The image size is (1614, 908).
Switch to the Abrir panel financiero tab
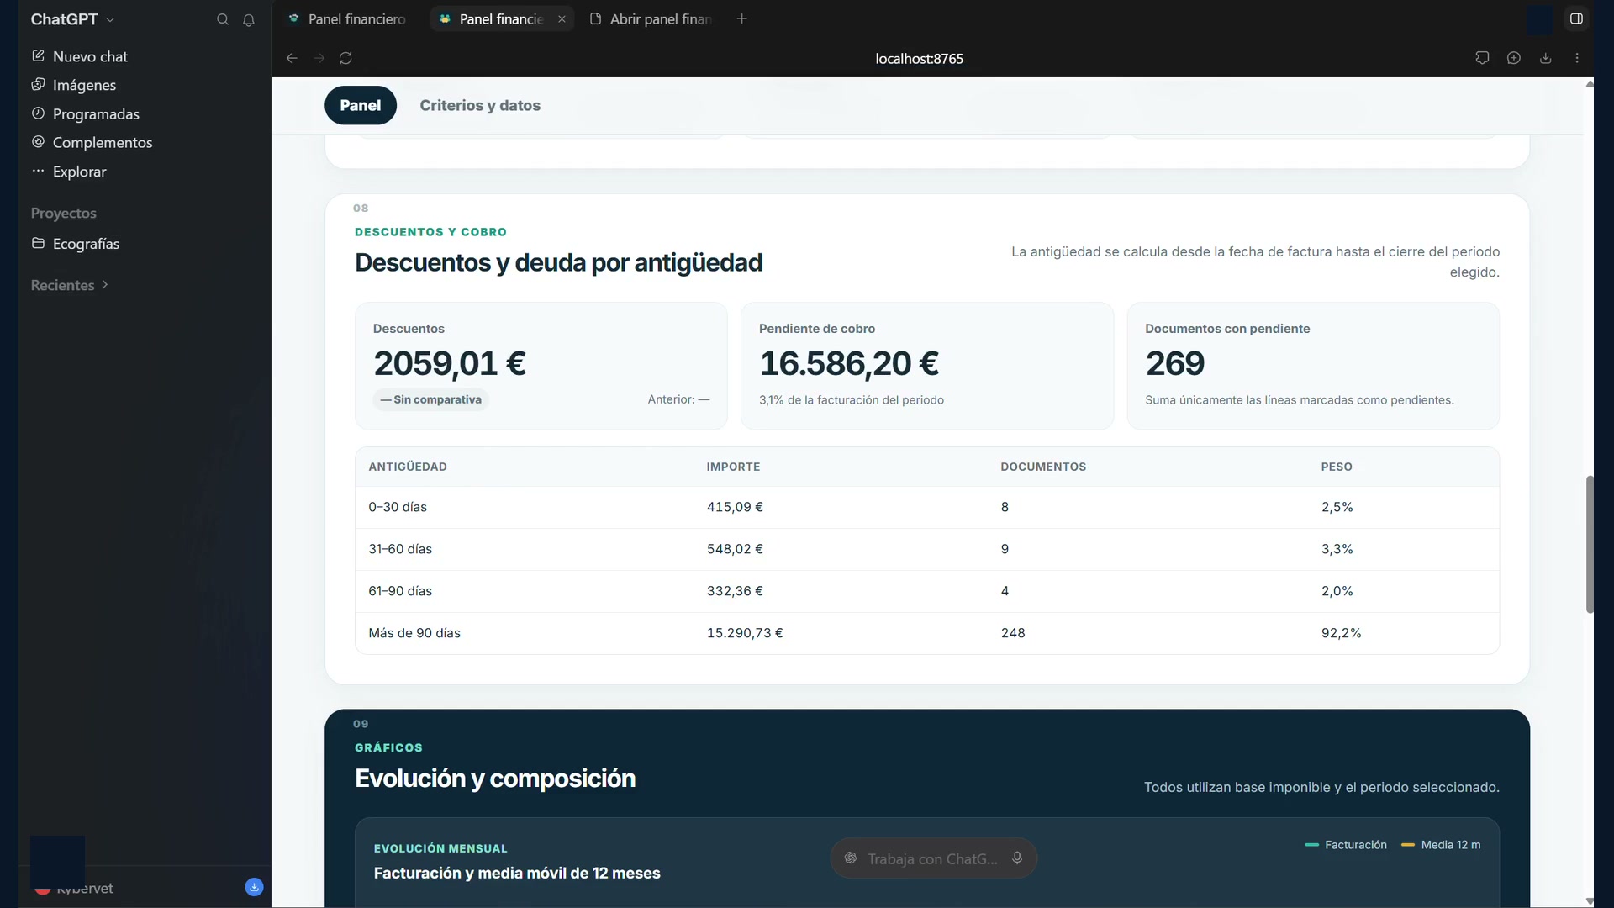point(651,18)
